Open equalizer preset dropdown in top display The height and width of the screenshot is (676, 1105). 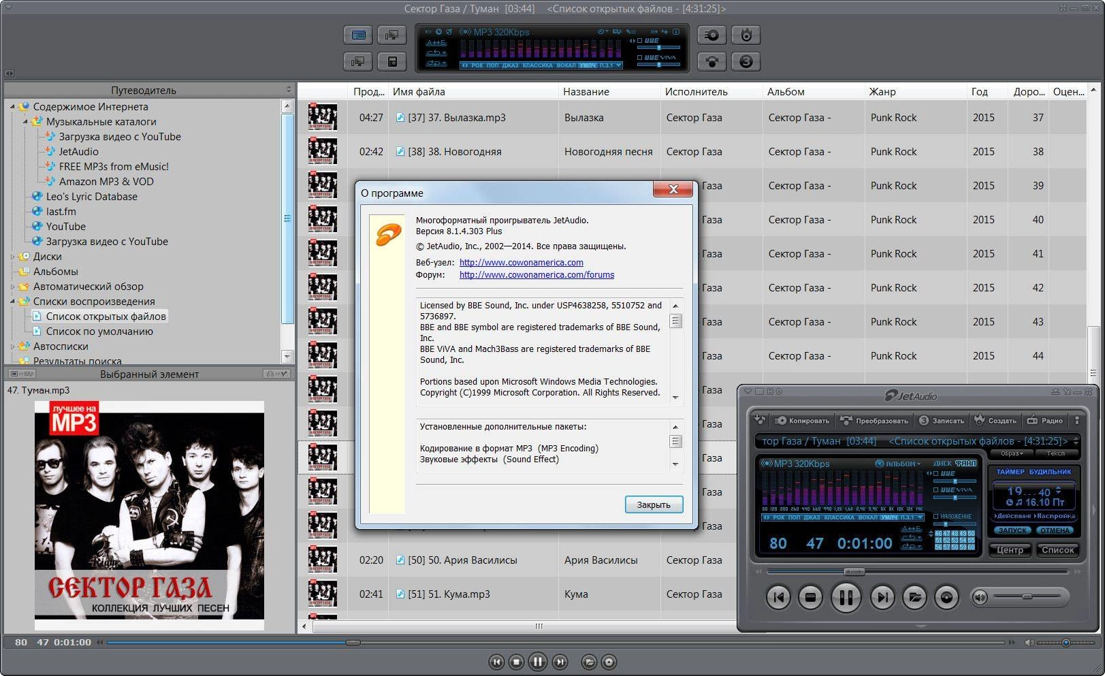pos(618,65)
